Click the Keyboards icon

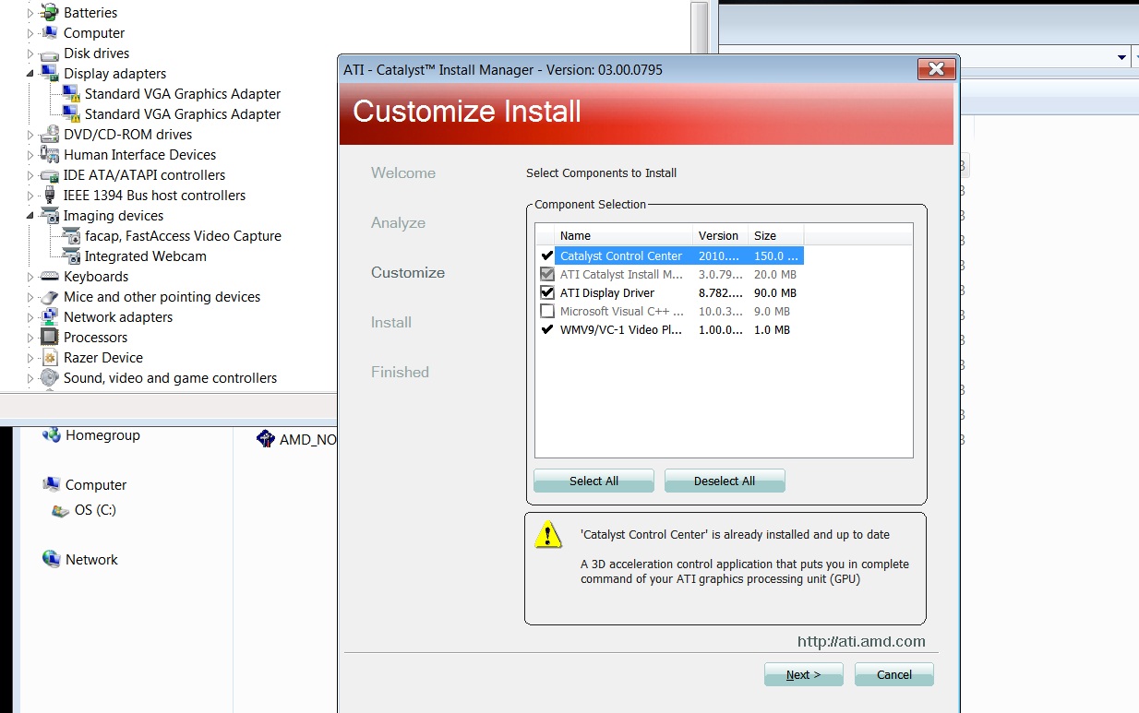(x=49, y=277)
